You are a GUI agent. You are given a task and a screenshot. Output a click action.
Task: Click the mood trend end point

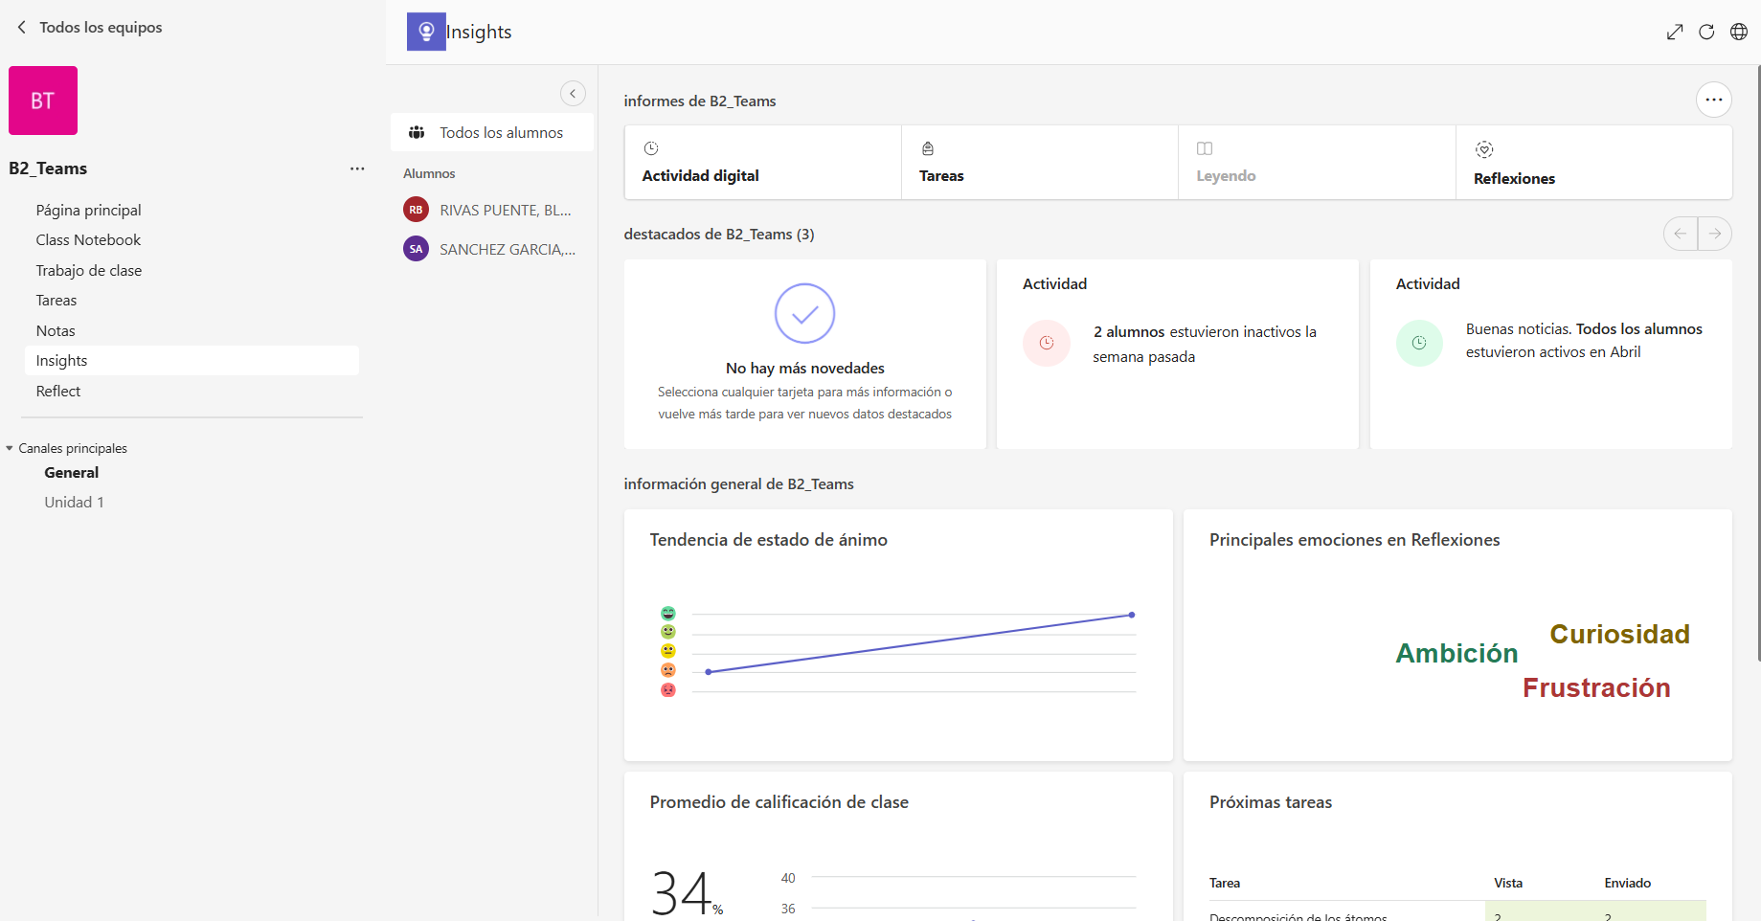pos(1132,615)
